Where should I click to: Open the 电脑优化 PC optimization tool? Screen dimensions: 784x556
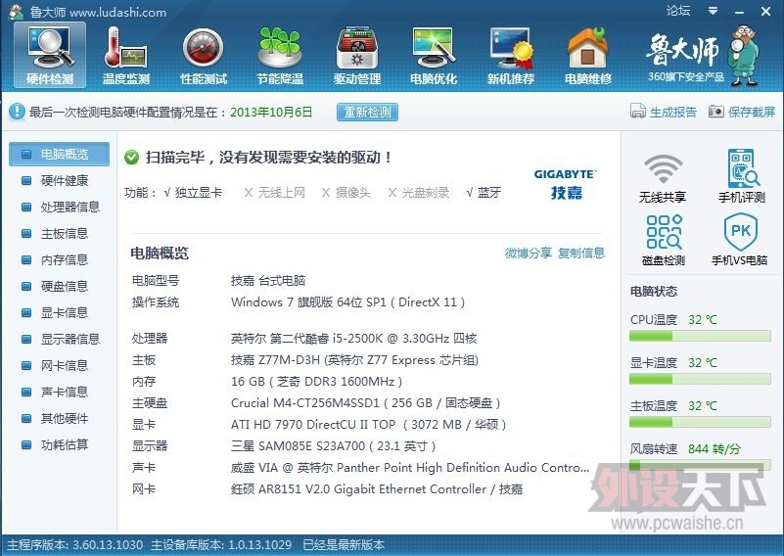tap(434, 56)
